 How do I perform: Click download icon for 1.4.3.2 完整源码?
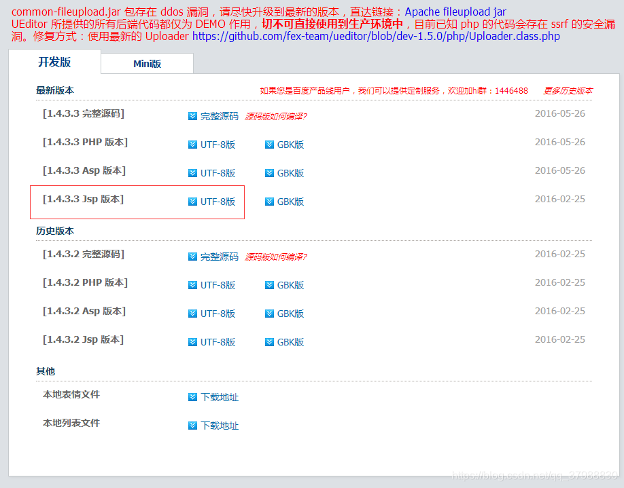(x=192, y=257)
